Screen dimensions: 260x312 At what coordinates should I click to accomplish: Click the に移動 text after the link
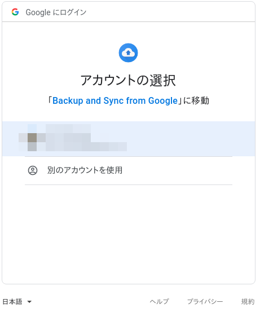pos(196,100)
